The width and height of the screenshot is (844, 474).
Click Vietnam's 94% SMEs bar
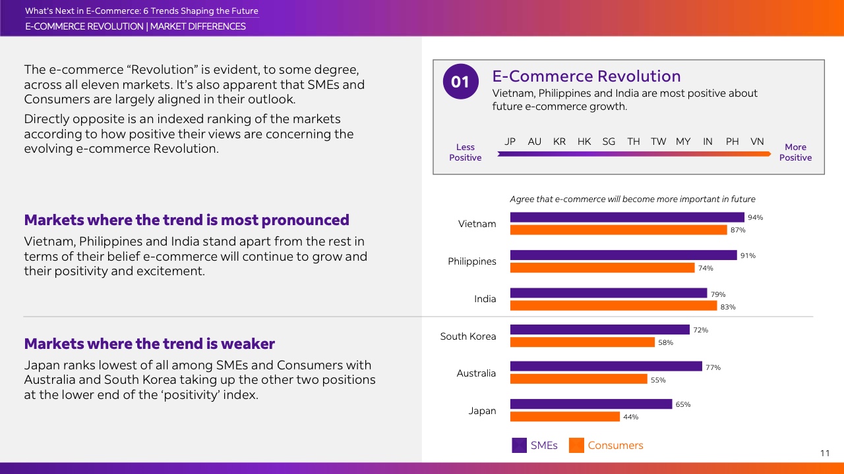click(626, 217)
